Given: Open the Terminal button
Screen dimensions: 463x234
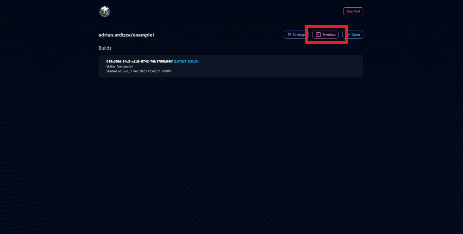Looking at the screenshot, I should 325,35.
